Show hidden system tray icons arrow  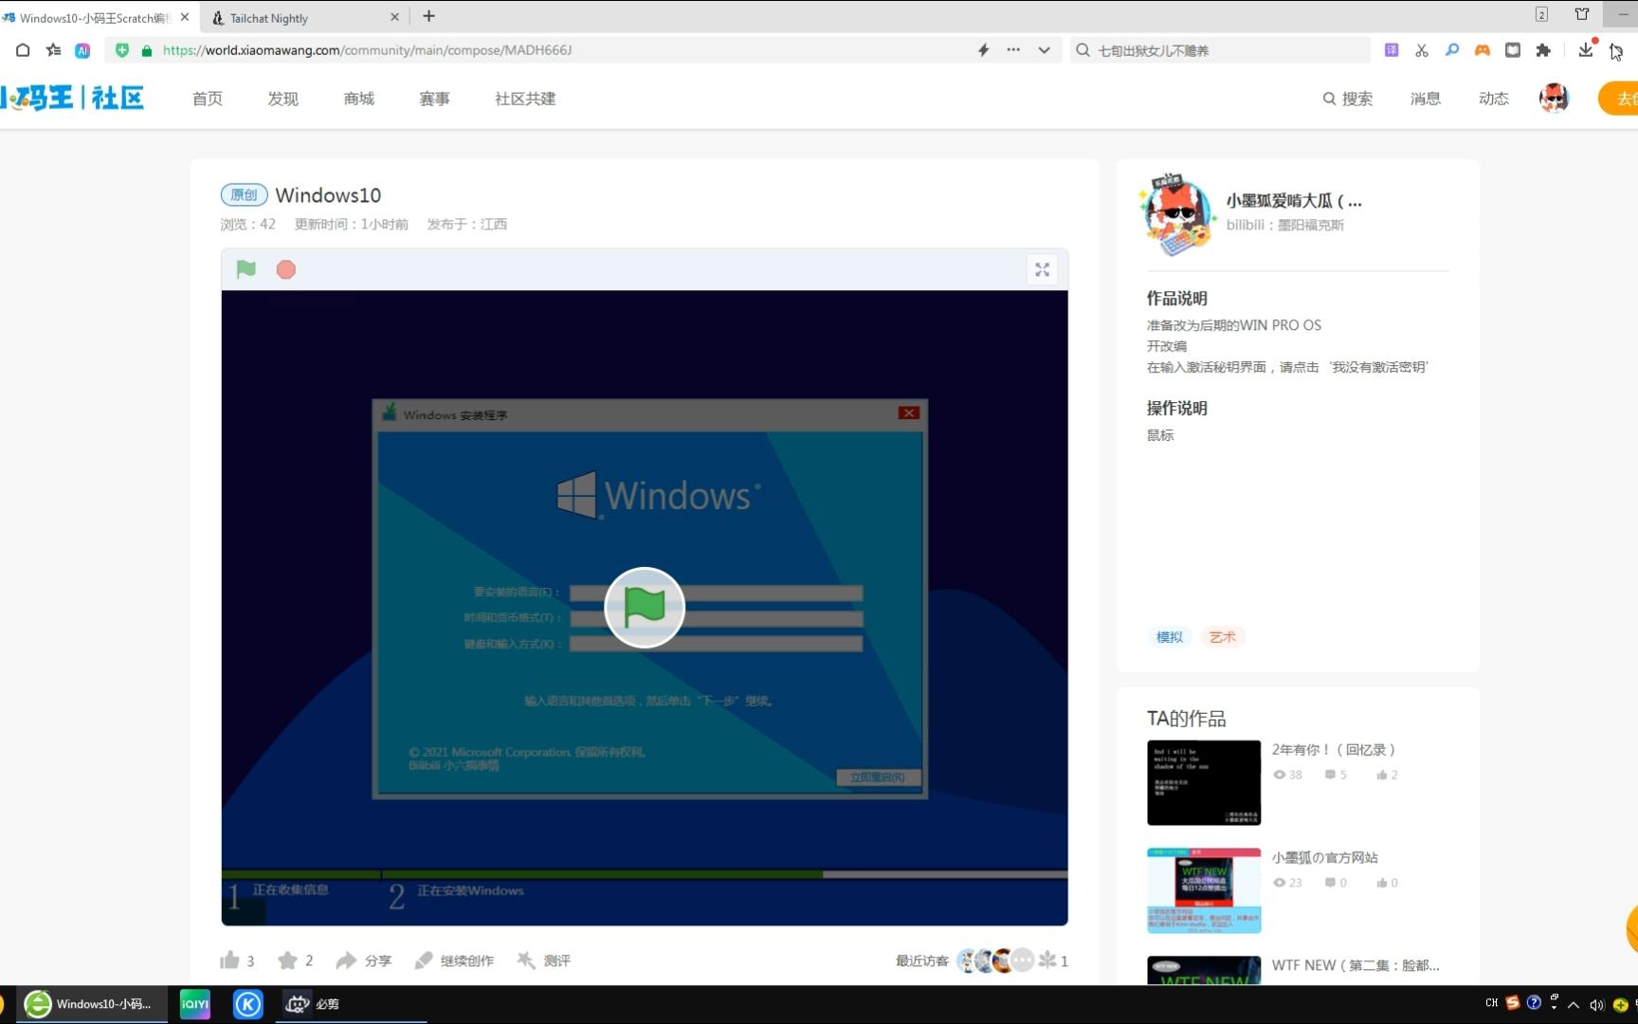1574,1004
